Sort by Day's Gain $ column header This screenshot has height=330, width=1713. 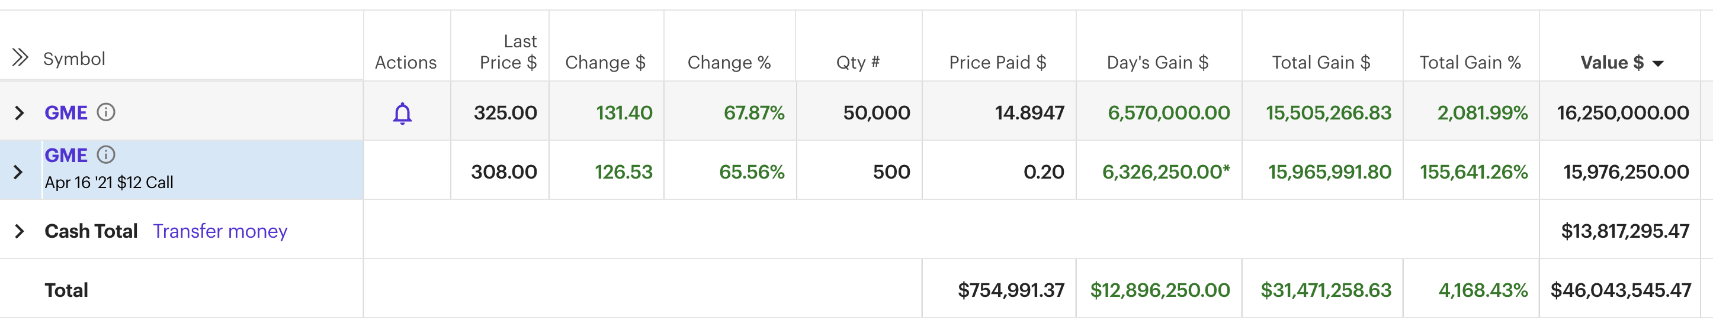pos(1157,63)
